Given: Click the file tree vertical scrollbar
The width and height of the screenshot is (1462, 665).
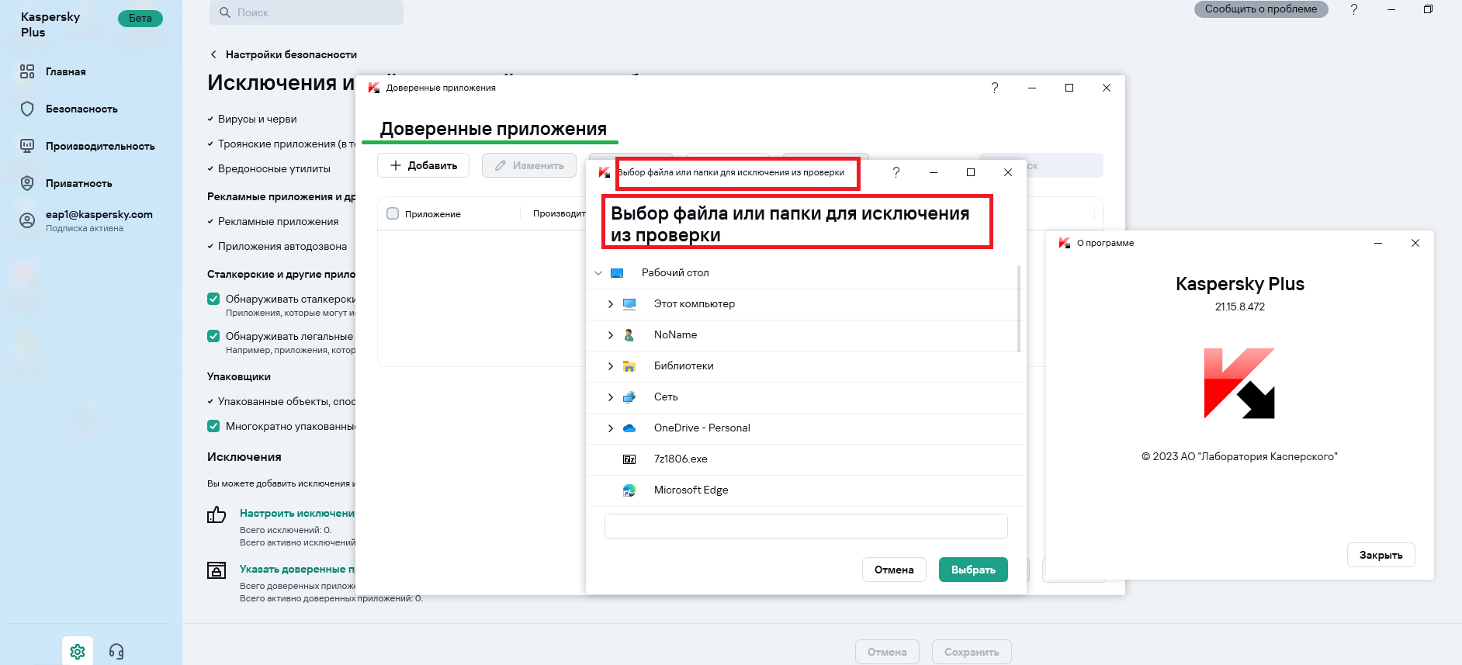Looking at the screenshot, I should (x=1019, y=309).
